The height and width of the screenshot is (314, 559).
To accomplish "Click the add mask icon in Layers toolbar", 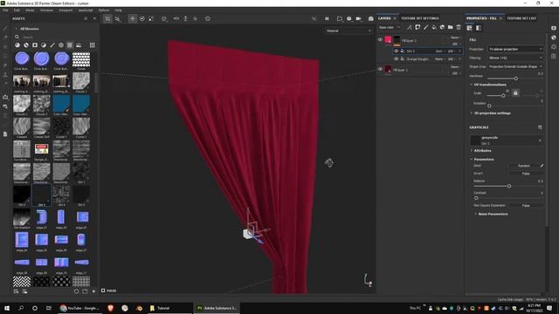I will coord(418,27).
